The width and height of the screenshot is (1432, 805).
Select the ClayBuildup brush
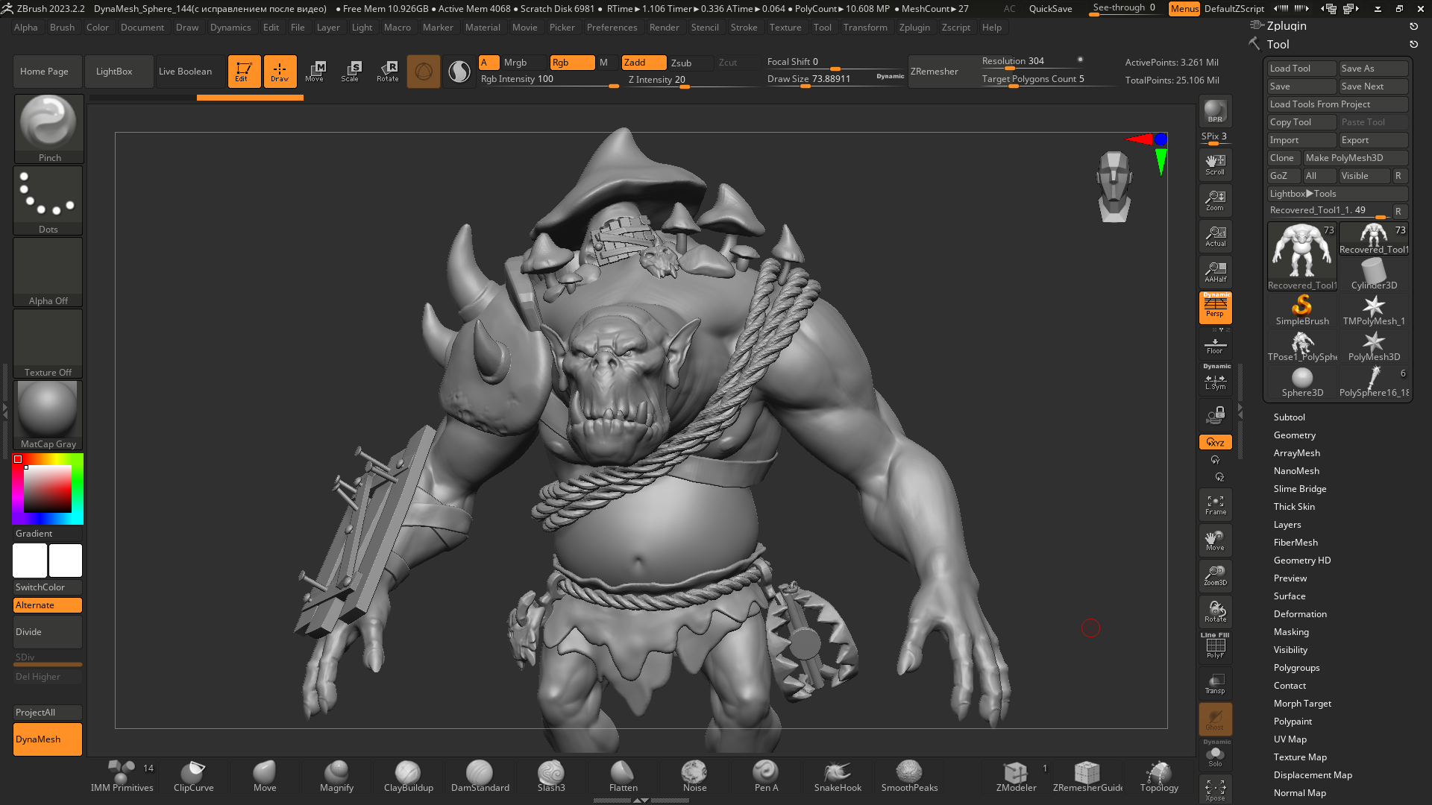408,776
